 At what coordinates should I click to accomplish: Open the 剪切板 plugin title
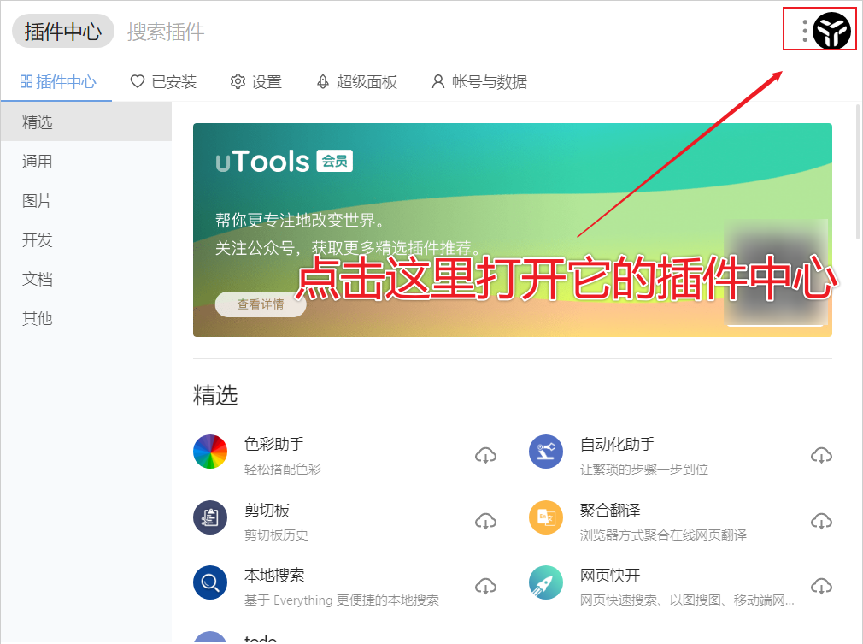(267, 510)
